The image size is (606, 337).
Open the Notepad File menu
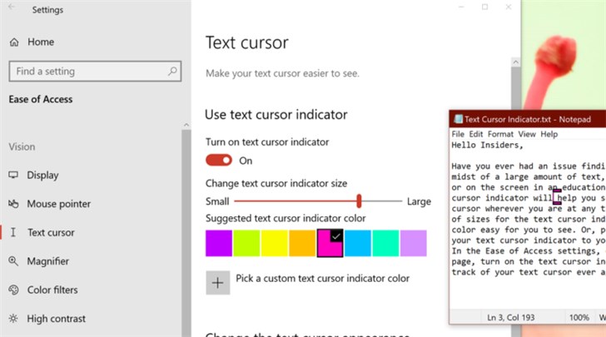tap(458, 134)
